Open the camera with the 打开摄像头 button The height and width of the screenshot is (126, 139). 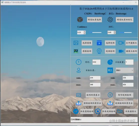point(131,43)
